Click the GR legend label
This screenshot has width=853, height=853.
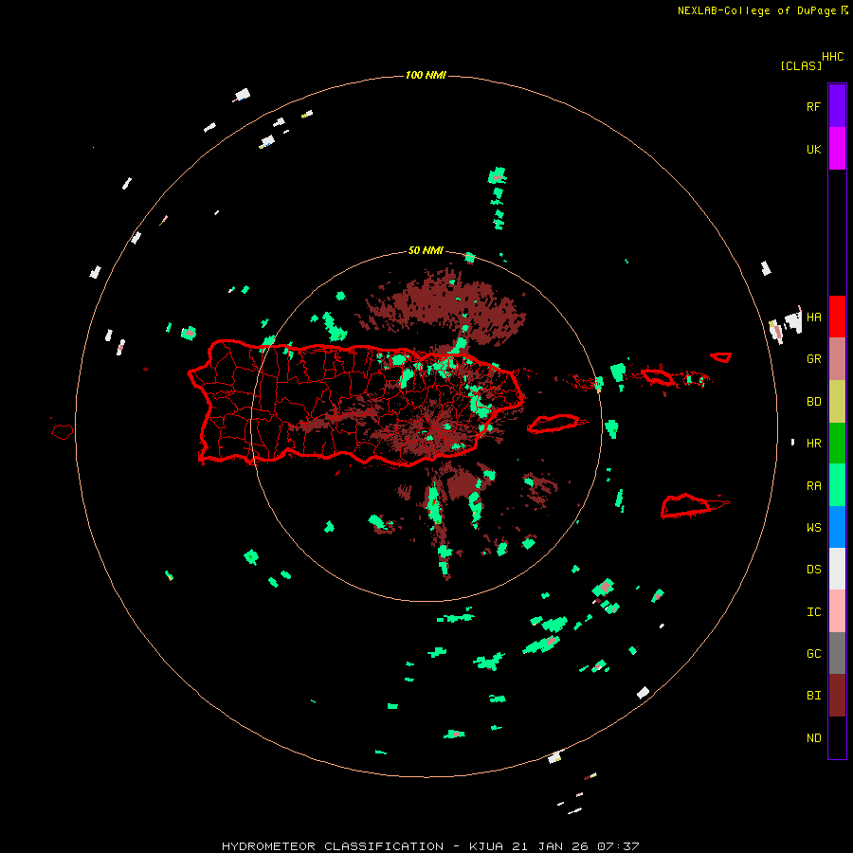pyautogui.click(x=813, y=359)
